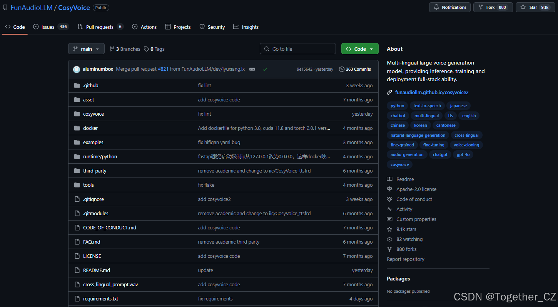Click the pulse icon next to Activity
558x307 pixels.
pos(390,209)
